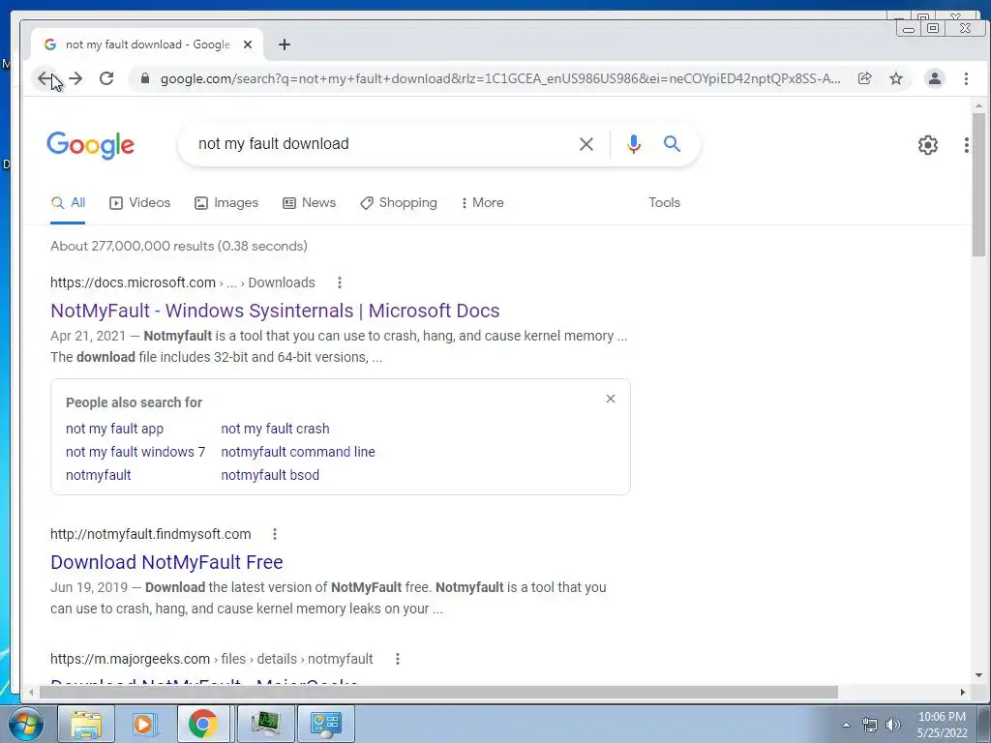Open the search Tools options
The height and width of the screenshot is (743, 991).
(x=664, y=203)
